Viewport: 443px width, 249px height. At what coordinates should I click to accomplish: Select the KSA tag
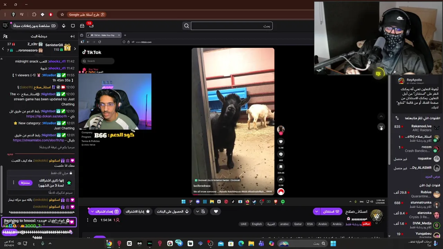click(x=310, y=224)
